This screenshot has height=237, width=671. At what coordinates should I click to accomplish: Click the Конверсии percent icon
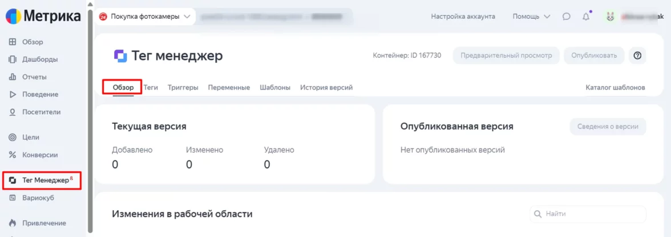click(13, 155)
